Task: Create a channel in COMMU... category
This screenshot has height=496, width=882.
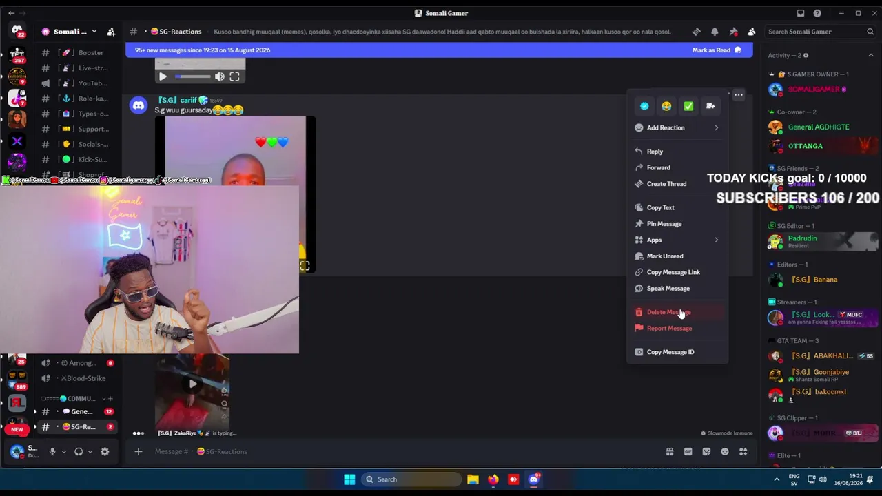Action: pos(110,399)
